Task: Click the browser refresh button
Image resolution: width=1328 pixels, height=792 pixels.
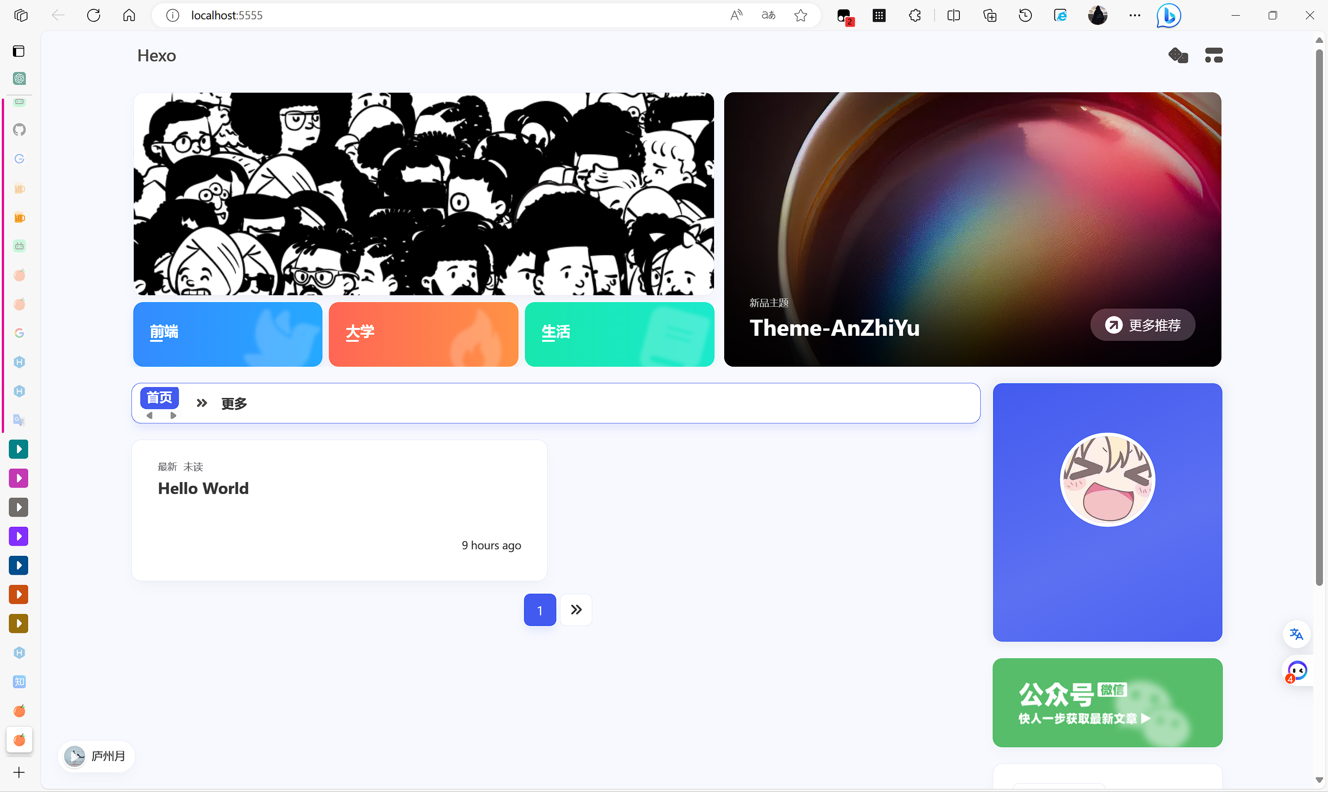Action: pyautogui.click(x=93, y=16)
